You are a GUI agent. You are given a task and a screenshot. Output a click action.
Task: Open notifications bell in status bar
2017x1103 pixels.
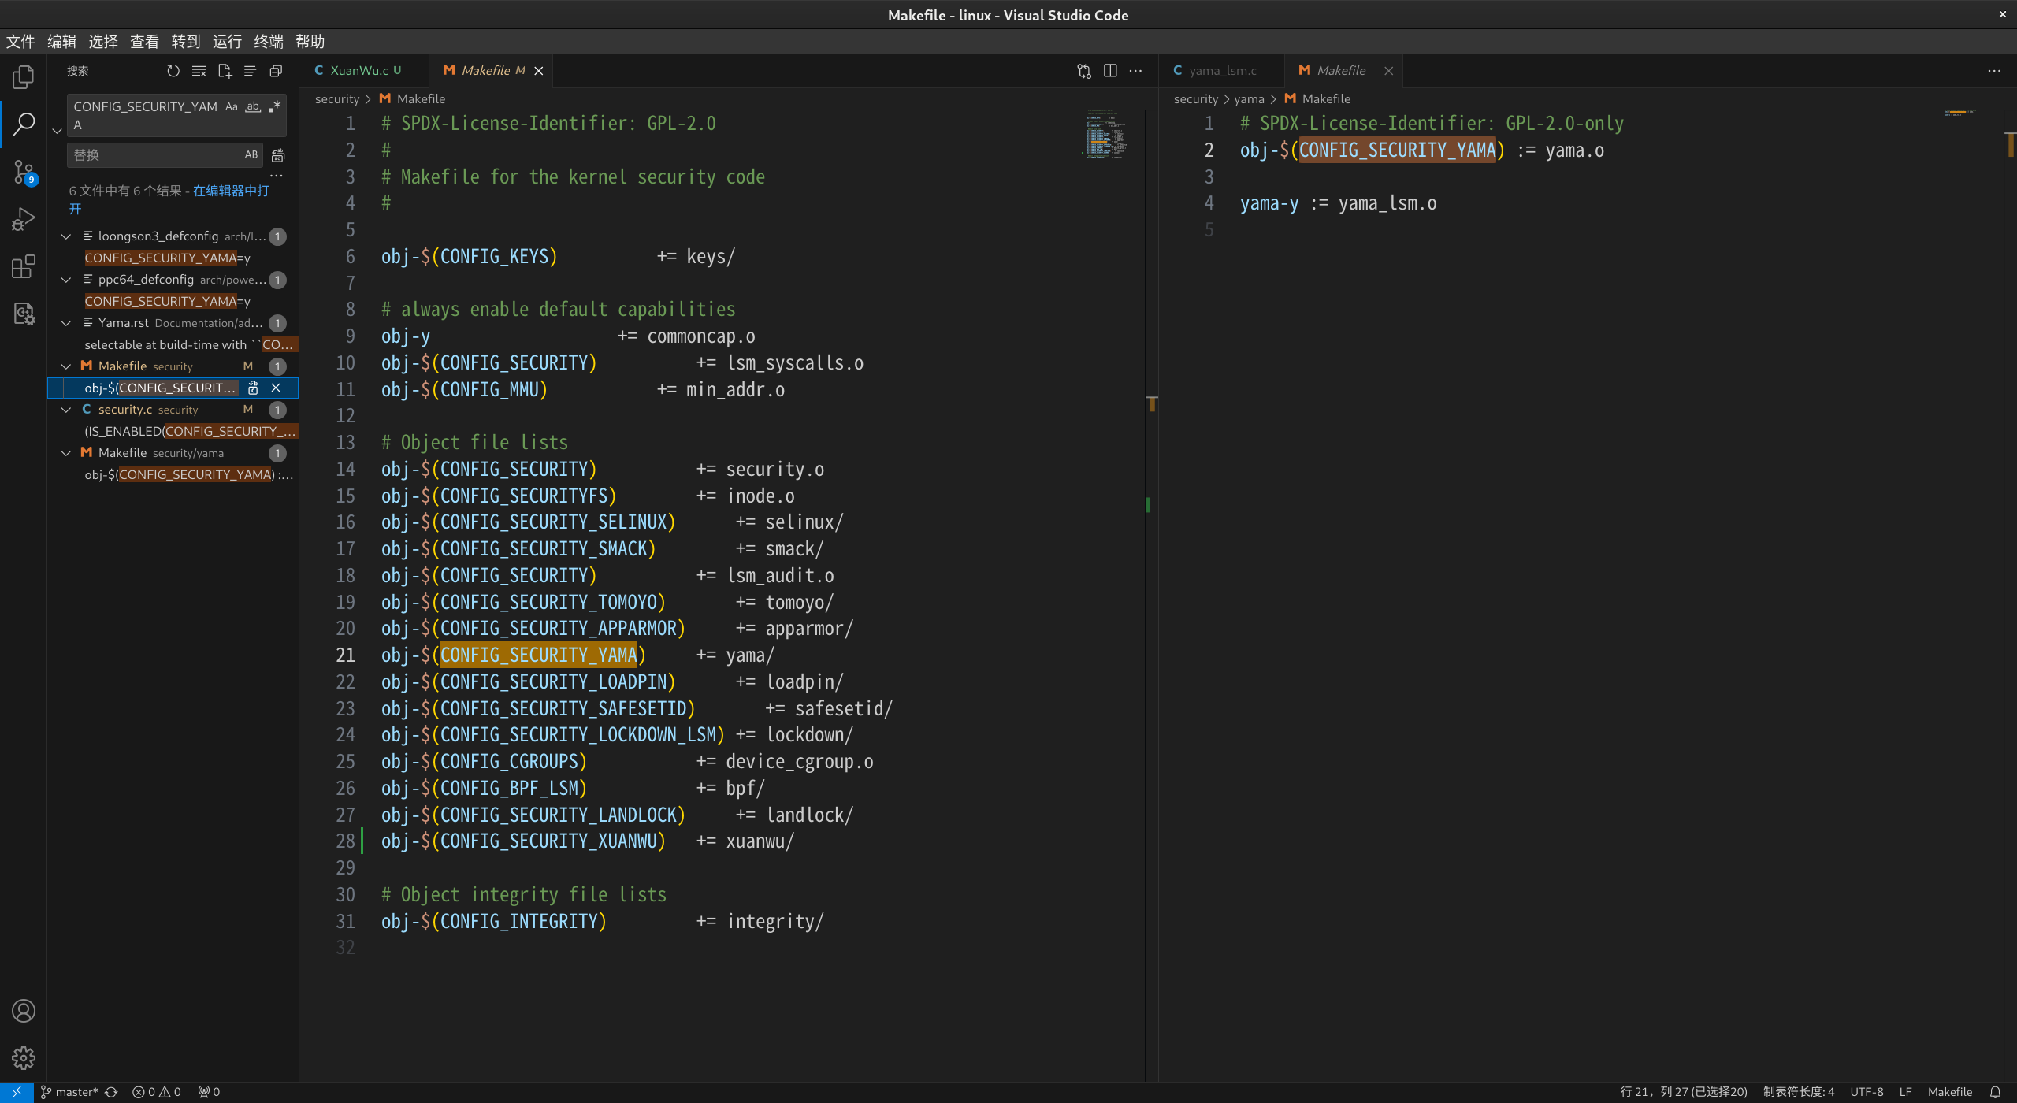point(1995,1092)
